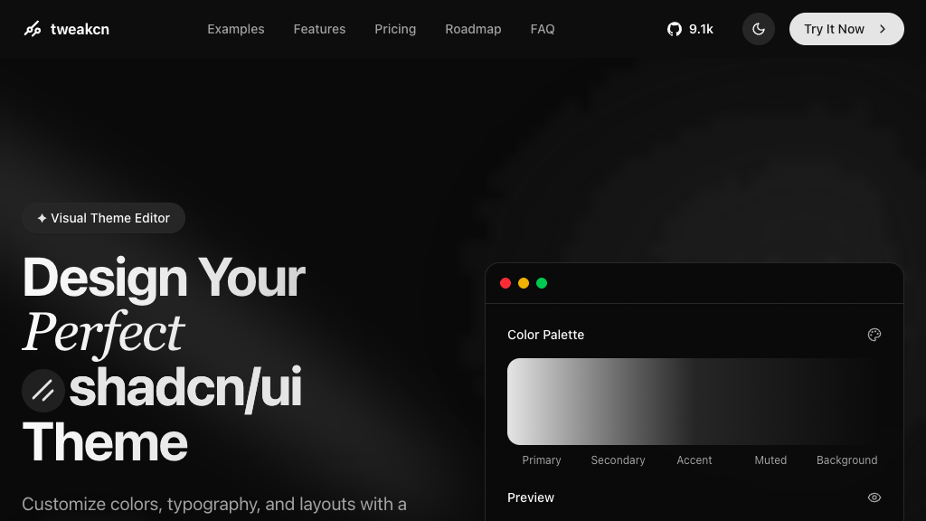Viewport: 926px width, 521px height.
Task: Navigate to the FAQ section
Action: point(543,29)
